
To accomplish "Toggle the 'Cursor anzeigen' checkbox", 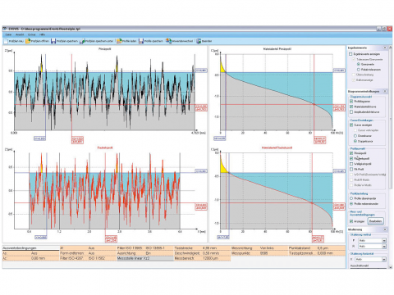I will point(351,125).
